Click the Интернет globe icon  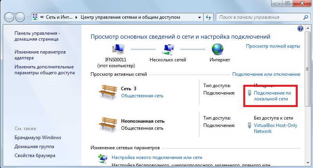click(x=217, y=50)
